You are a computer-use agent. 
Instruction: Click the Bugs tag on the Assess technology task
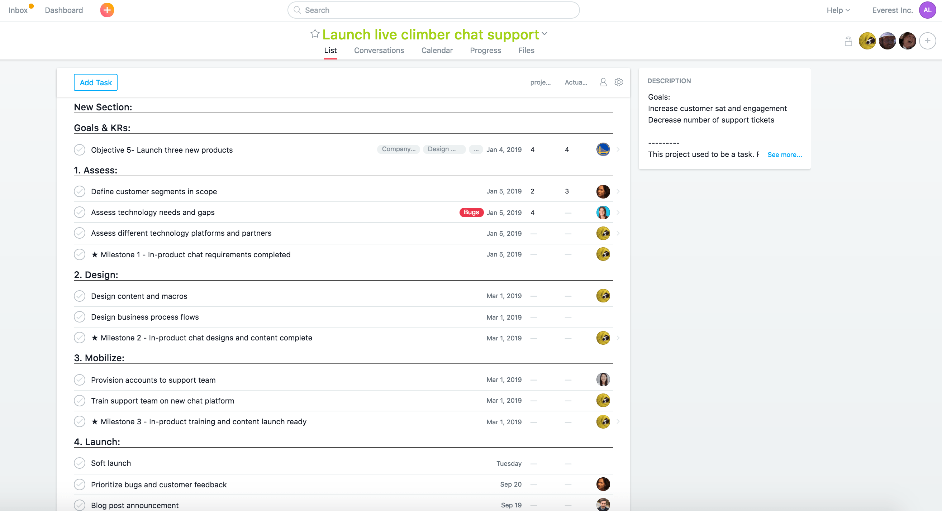pos(471,212)
